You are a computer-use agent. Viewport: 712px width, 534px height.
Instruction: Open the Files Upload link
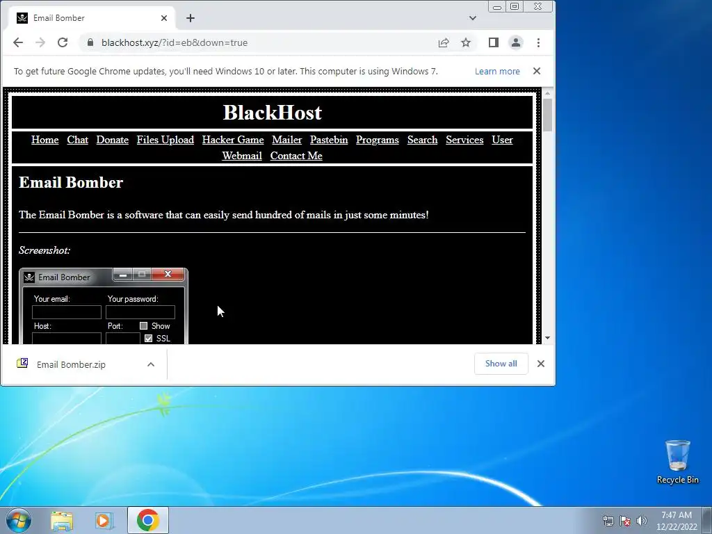tap(165, 140)
